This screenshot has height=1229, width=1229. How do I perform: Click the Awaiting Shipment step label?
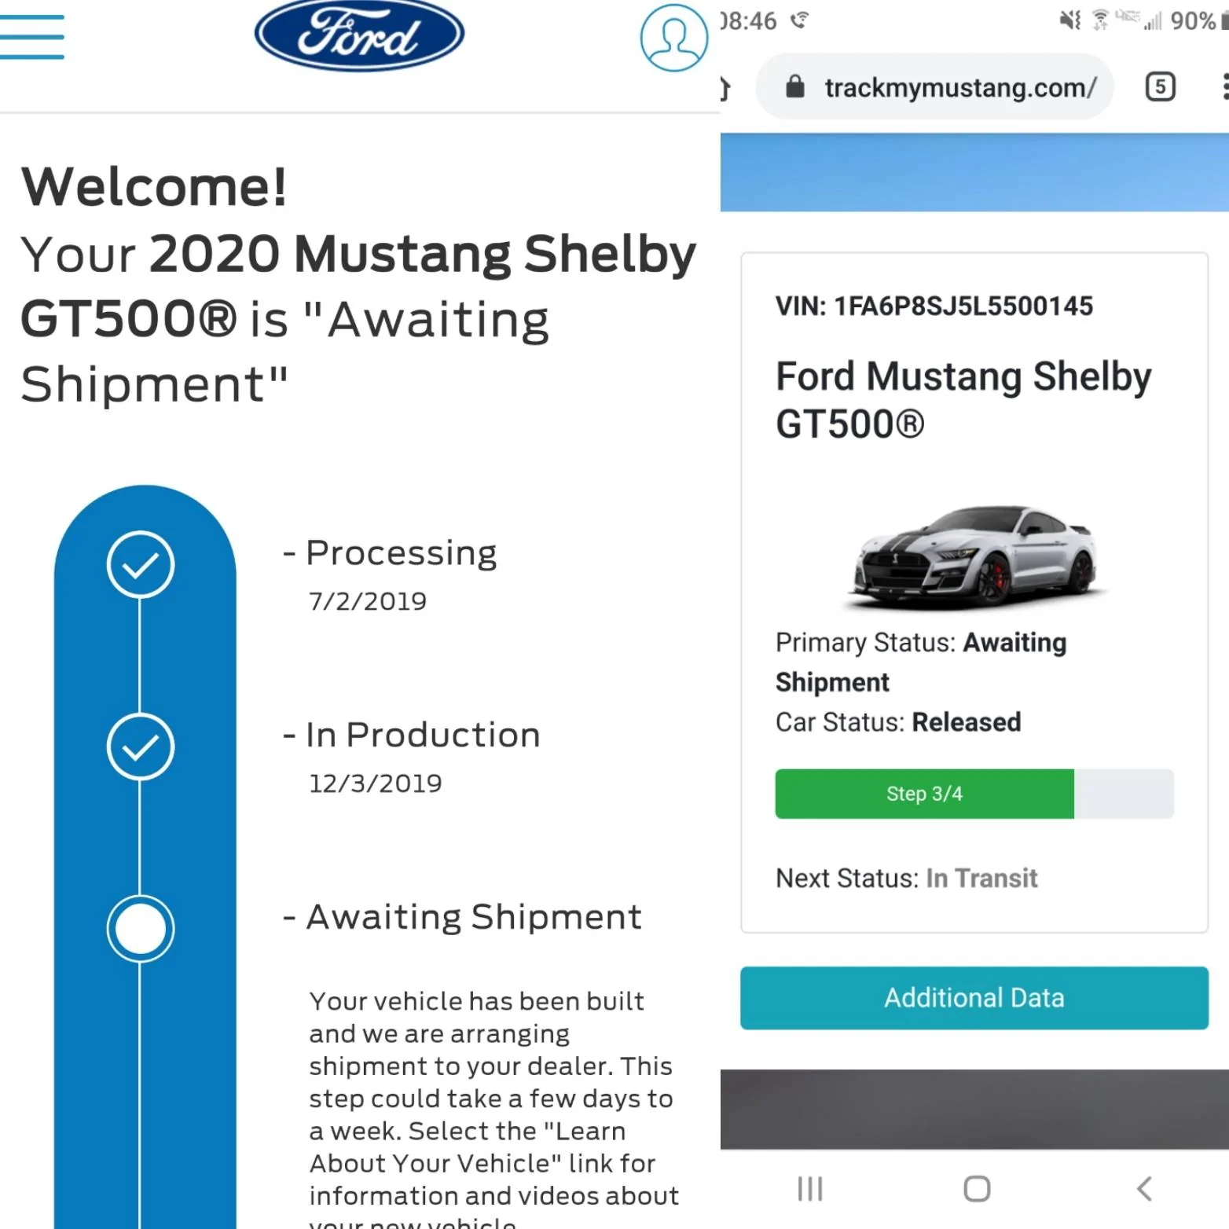click(x=474, y=917)
